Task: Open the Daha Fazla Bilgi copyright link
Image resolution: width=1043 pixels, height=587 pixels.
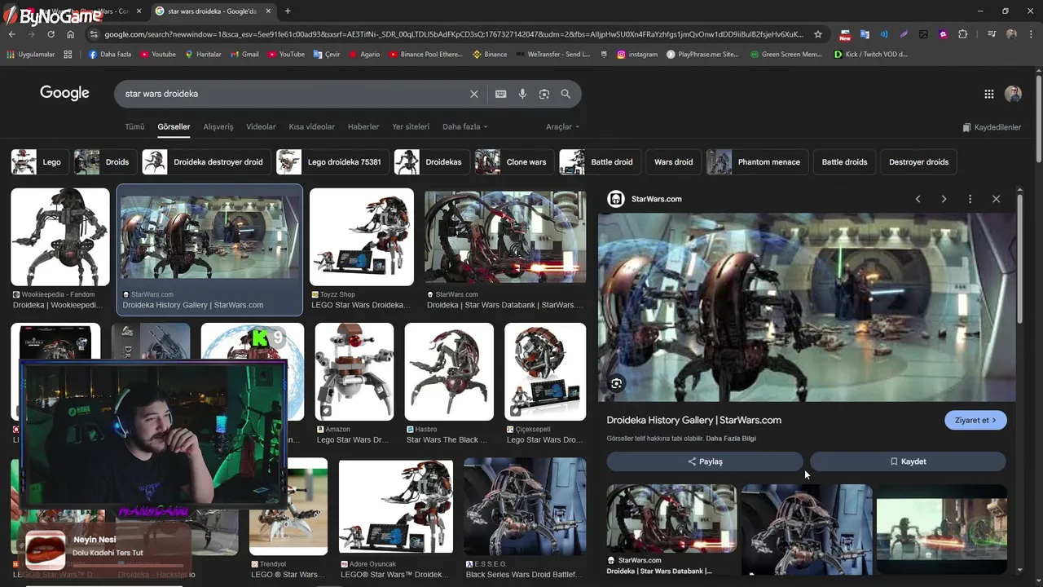Action: tap(731, 439)
